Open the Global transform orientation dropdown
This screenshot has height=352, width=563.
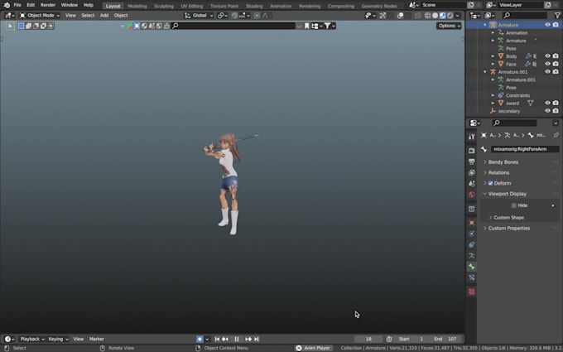199,16
